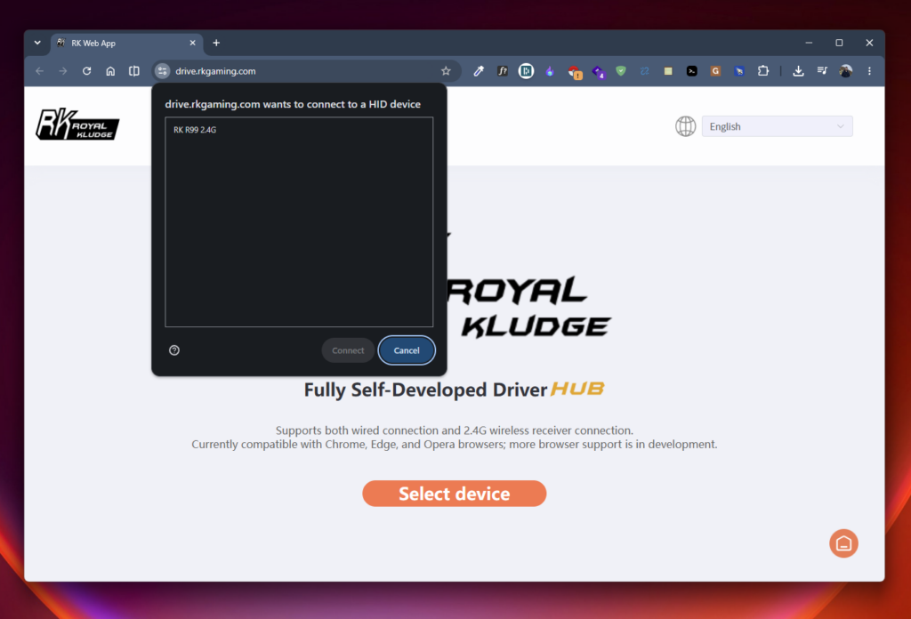Maximize the Chrome window
911x619 pixels.
tap(839, 43)
